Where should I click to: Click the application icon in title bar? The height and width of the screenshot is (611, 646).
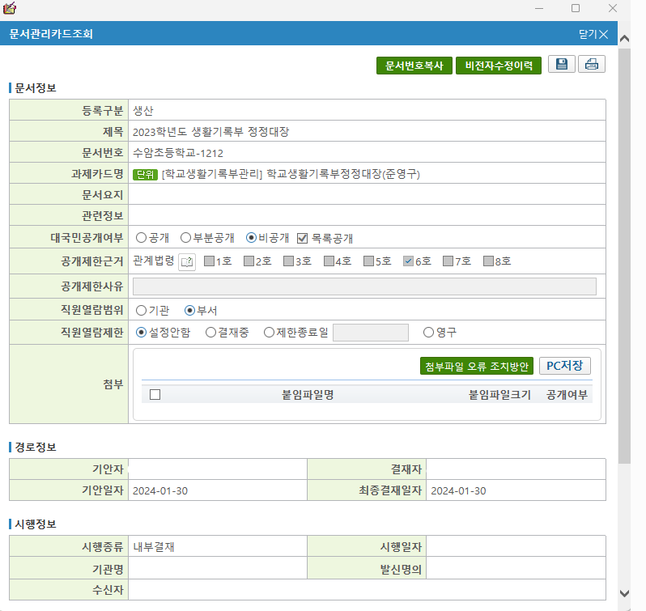pyautogui.click(x=10, y=8)
